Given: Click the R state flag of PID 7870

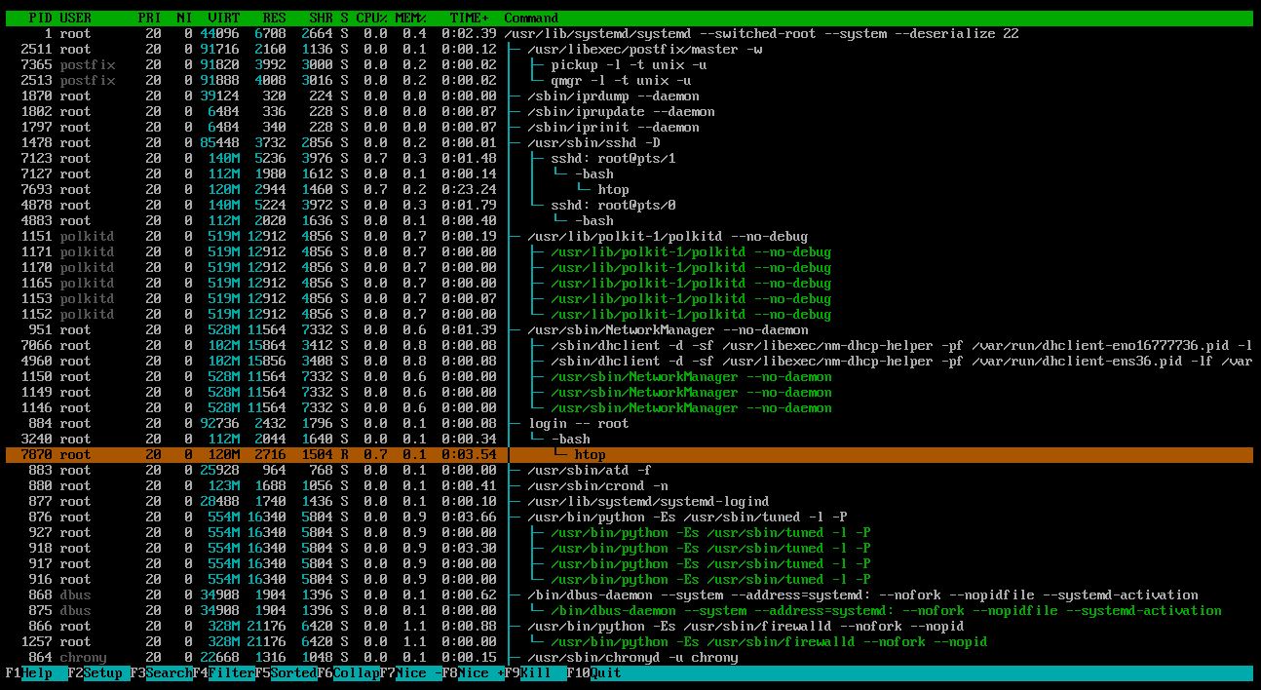Looking at the screenshot, I should point(345,454).
